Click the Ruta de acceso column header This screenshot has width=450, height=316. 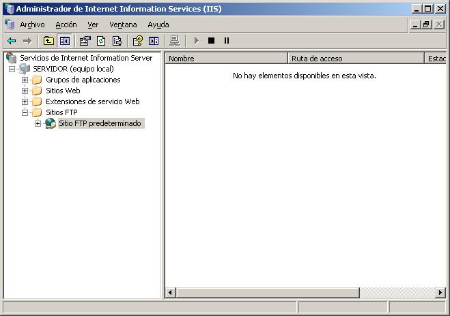355,59
